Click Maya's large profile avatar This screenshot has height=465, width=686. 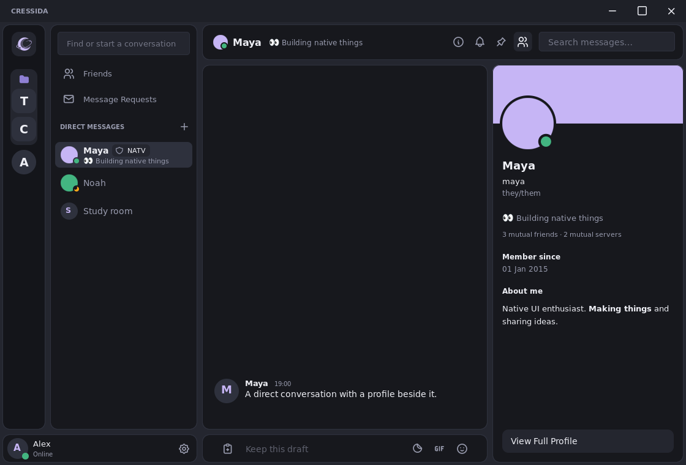(x=527, y=123)
